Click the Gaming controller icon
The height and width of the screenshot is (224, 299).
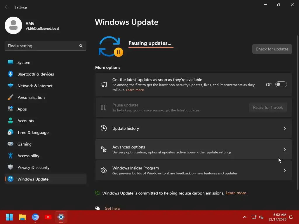pos(11,144)
